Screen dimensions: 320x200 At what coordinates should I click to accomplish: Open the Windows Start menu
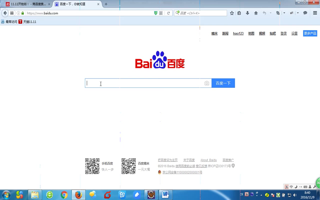6,195
